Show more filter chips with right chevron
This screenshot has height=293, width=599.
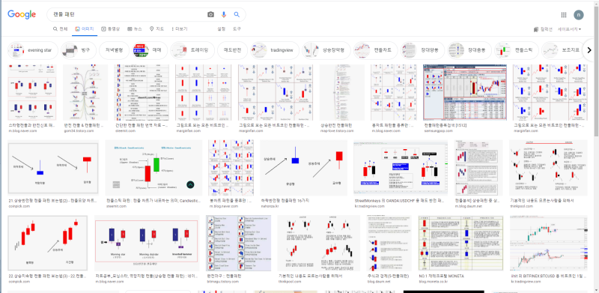point(589,50)
